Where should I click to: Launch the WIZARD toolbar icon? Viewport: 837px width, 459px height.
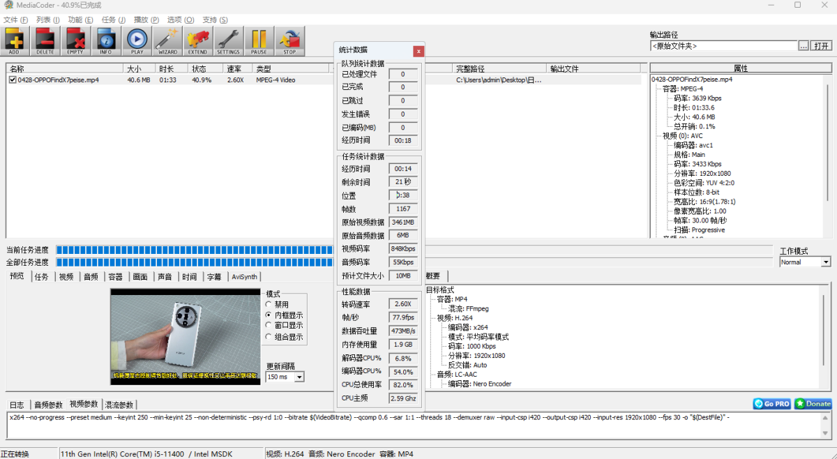pos(167,40)
